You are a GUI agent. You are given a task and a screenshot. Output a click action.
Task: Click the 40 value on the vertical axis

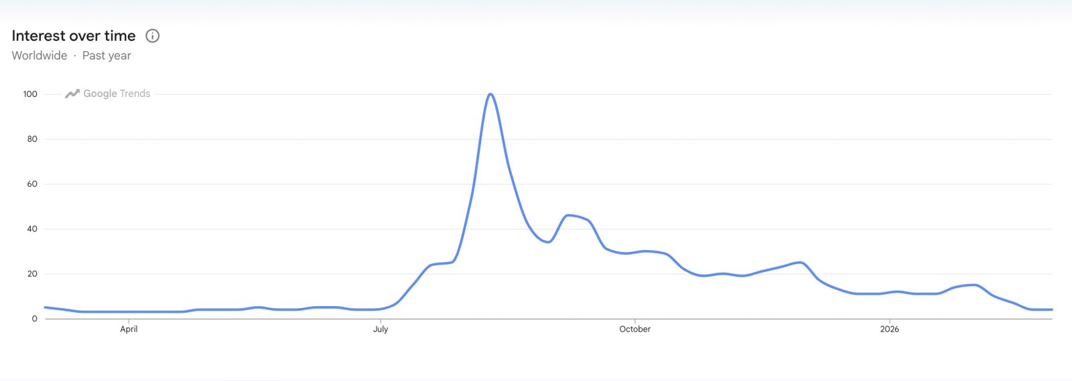[32, 229]
